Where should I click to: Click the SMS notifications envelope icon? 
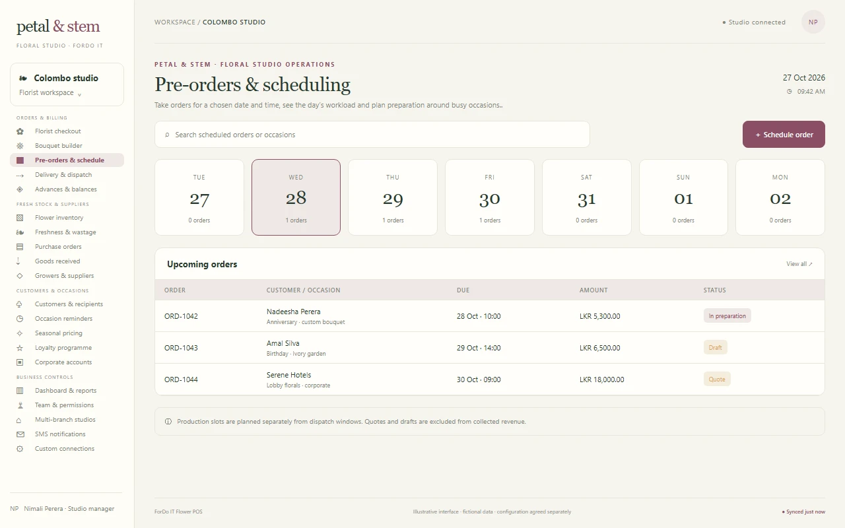[x=20, y=434]
